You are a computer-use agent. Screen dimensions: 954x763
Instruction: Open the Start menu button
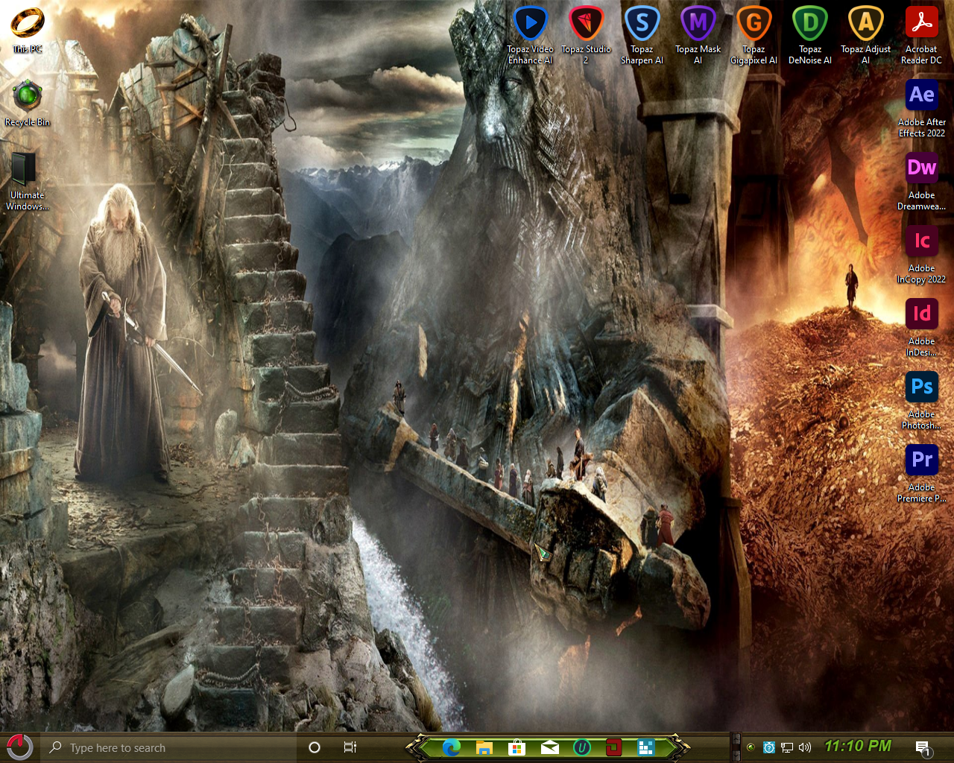click(20, 747)
